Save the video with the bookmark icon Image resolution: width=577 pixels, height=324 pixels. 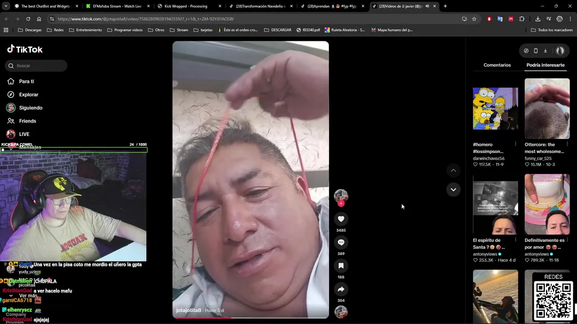[341, 266]
